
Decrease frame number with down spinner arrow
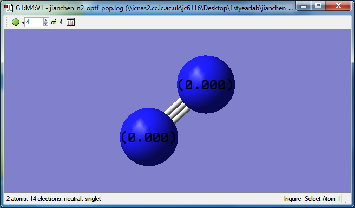(46, 24)
